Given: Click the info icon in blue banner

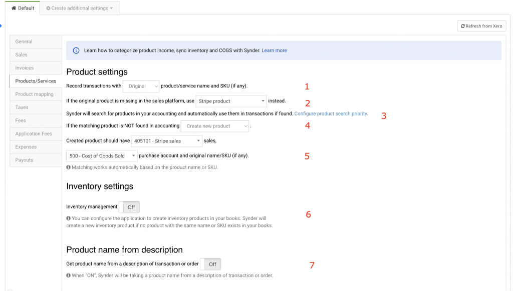Looking at the screenshot, I should point(76,50).
